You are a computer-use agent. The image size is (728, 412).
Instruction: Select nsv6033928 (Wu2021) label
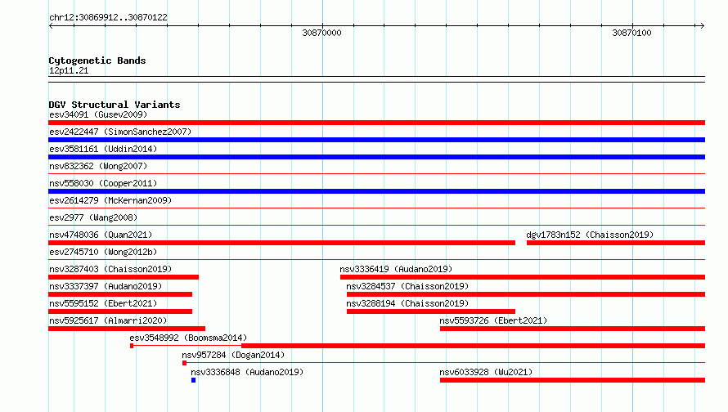tap(486, 372)
